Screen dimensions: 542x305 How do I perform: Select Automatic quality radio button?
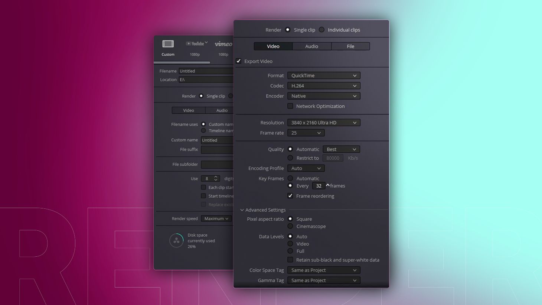coord(290,149)
